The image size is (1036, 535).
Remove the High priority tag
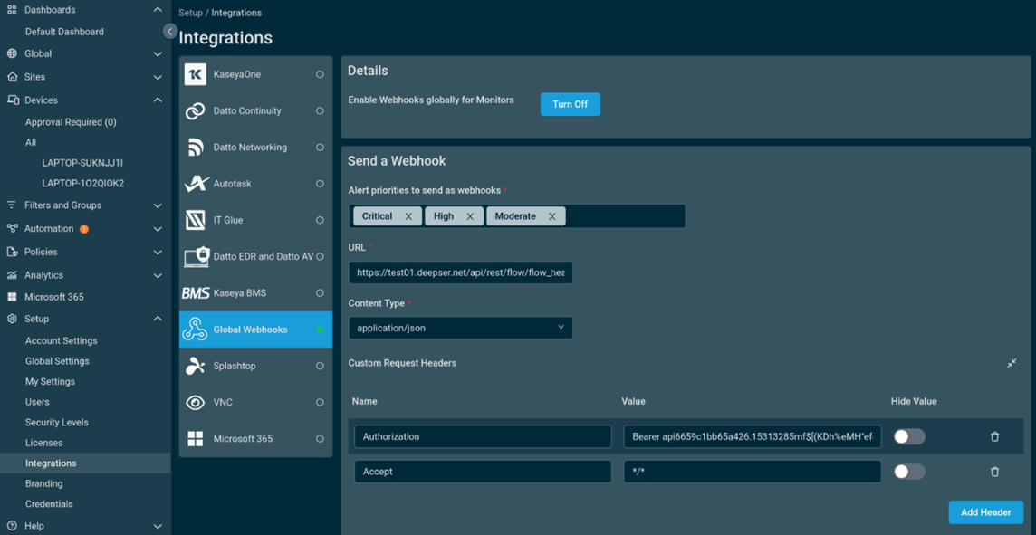coord(470,216)
